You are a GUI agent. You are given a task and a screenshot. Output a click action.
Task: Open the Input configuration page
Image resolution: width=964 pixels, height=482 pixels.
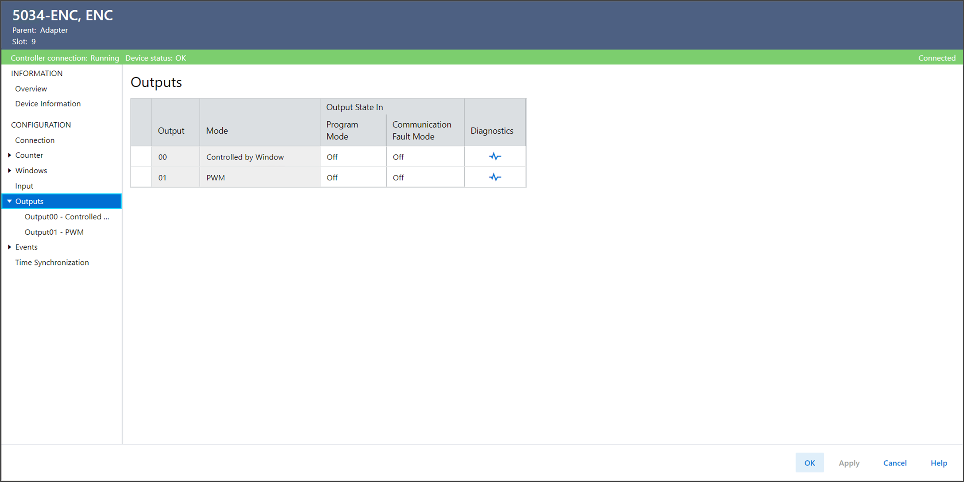click(x=24, y=186)
